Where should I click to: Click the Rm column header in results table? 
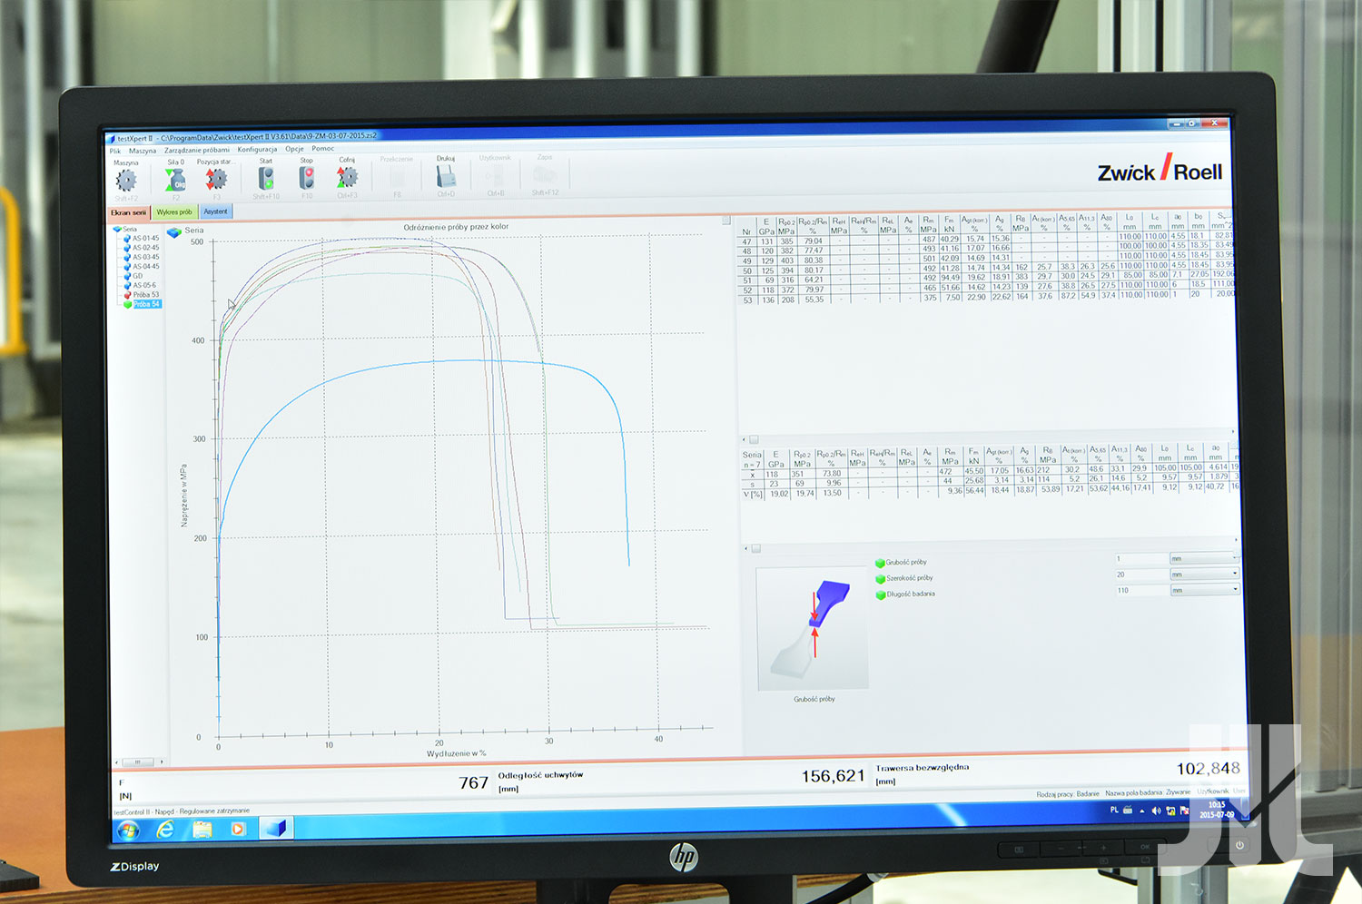928,224
